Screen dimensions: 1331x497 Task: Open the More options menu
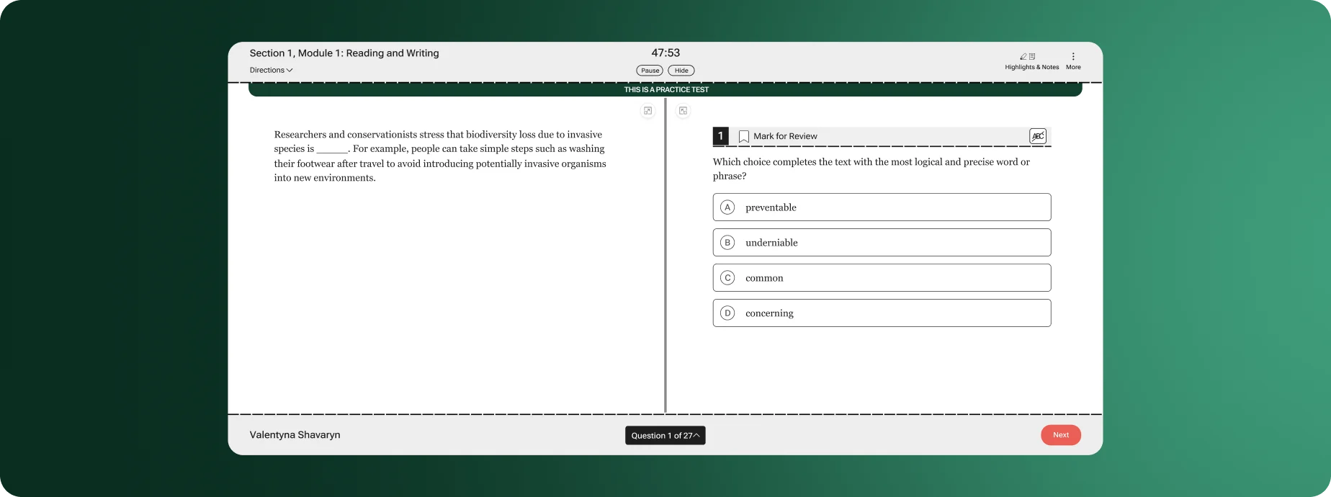pyautogui.click(x=1073, y=61)
